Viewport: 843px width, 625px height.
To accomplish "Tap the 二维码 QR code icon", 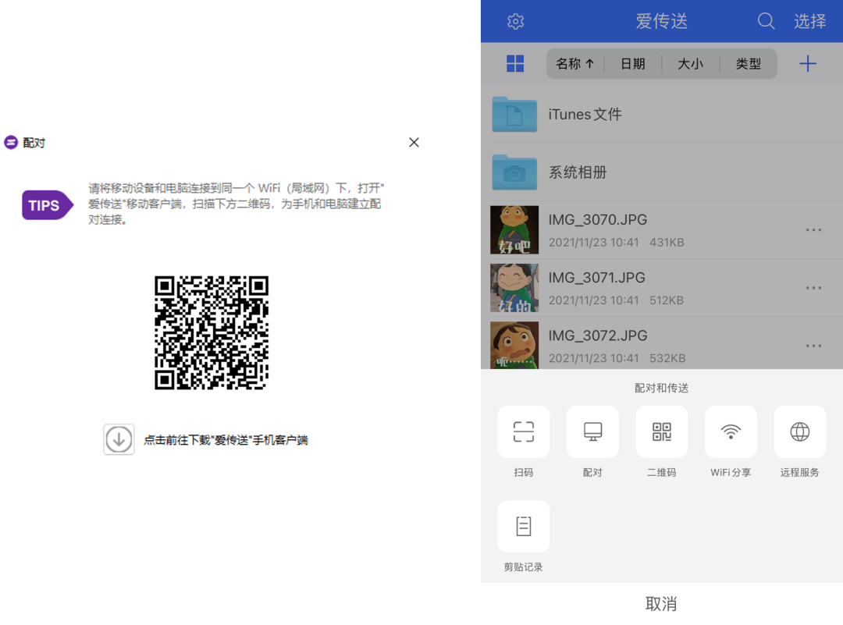I will click(662, 431).
